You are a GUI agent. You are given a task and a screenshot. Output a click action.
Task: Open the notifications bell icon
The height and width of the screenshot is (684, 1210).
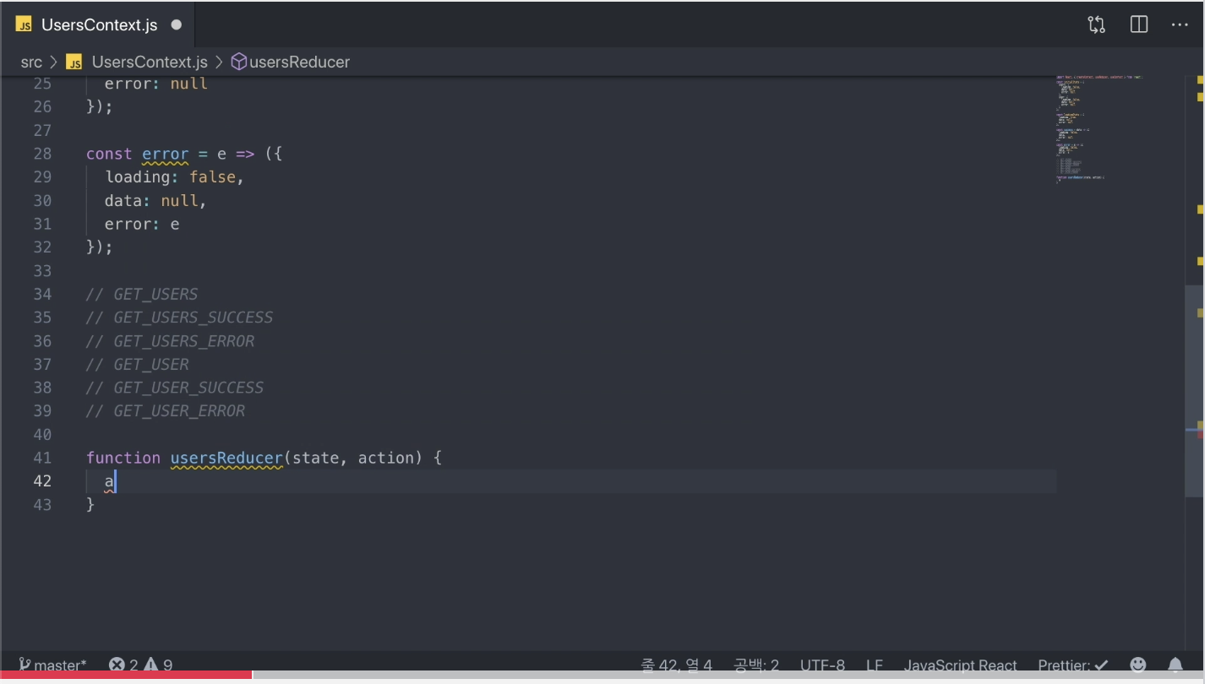[x=1175, y=665]
